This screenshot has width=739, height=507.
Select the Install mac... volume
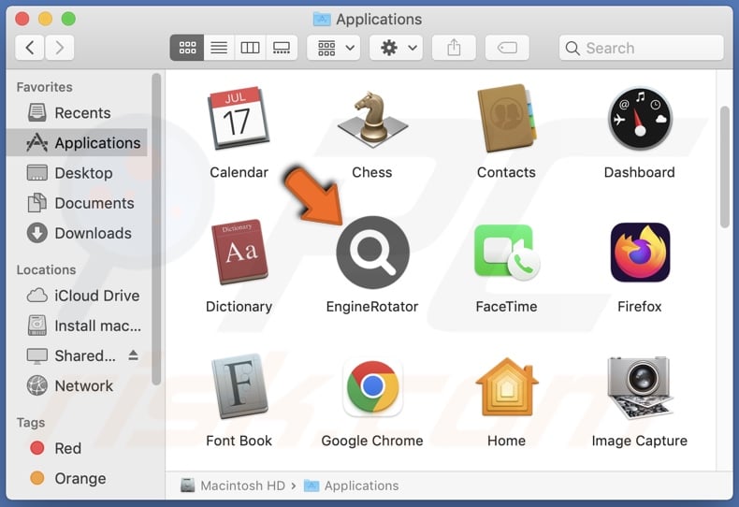[x=78, y=326]
